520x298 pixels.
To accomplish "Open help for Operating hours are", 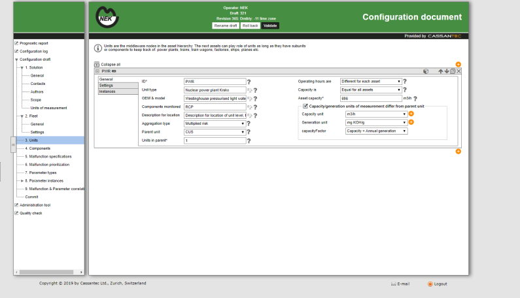I will tap(405, 81).
